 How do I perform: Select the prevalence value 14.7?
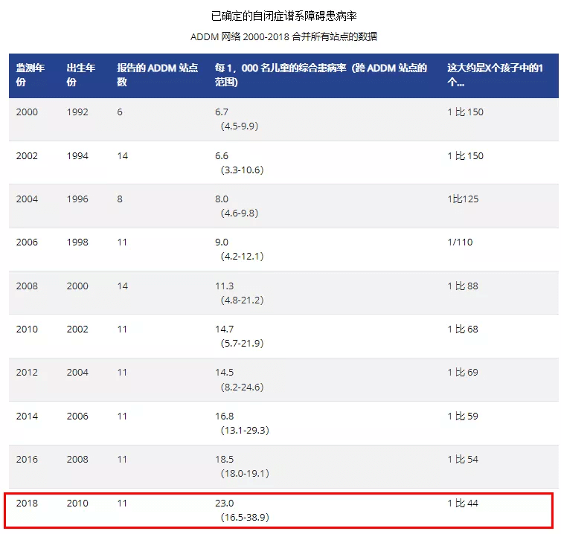224,329
